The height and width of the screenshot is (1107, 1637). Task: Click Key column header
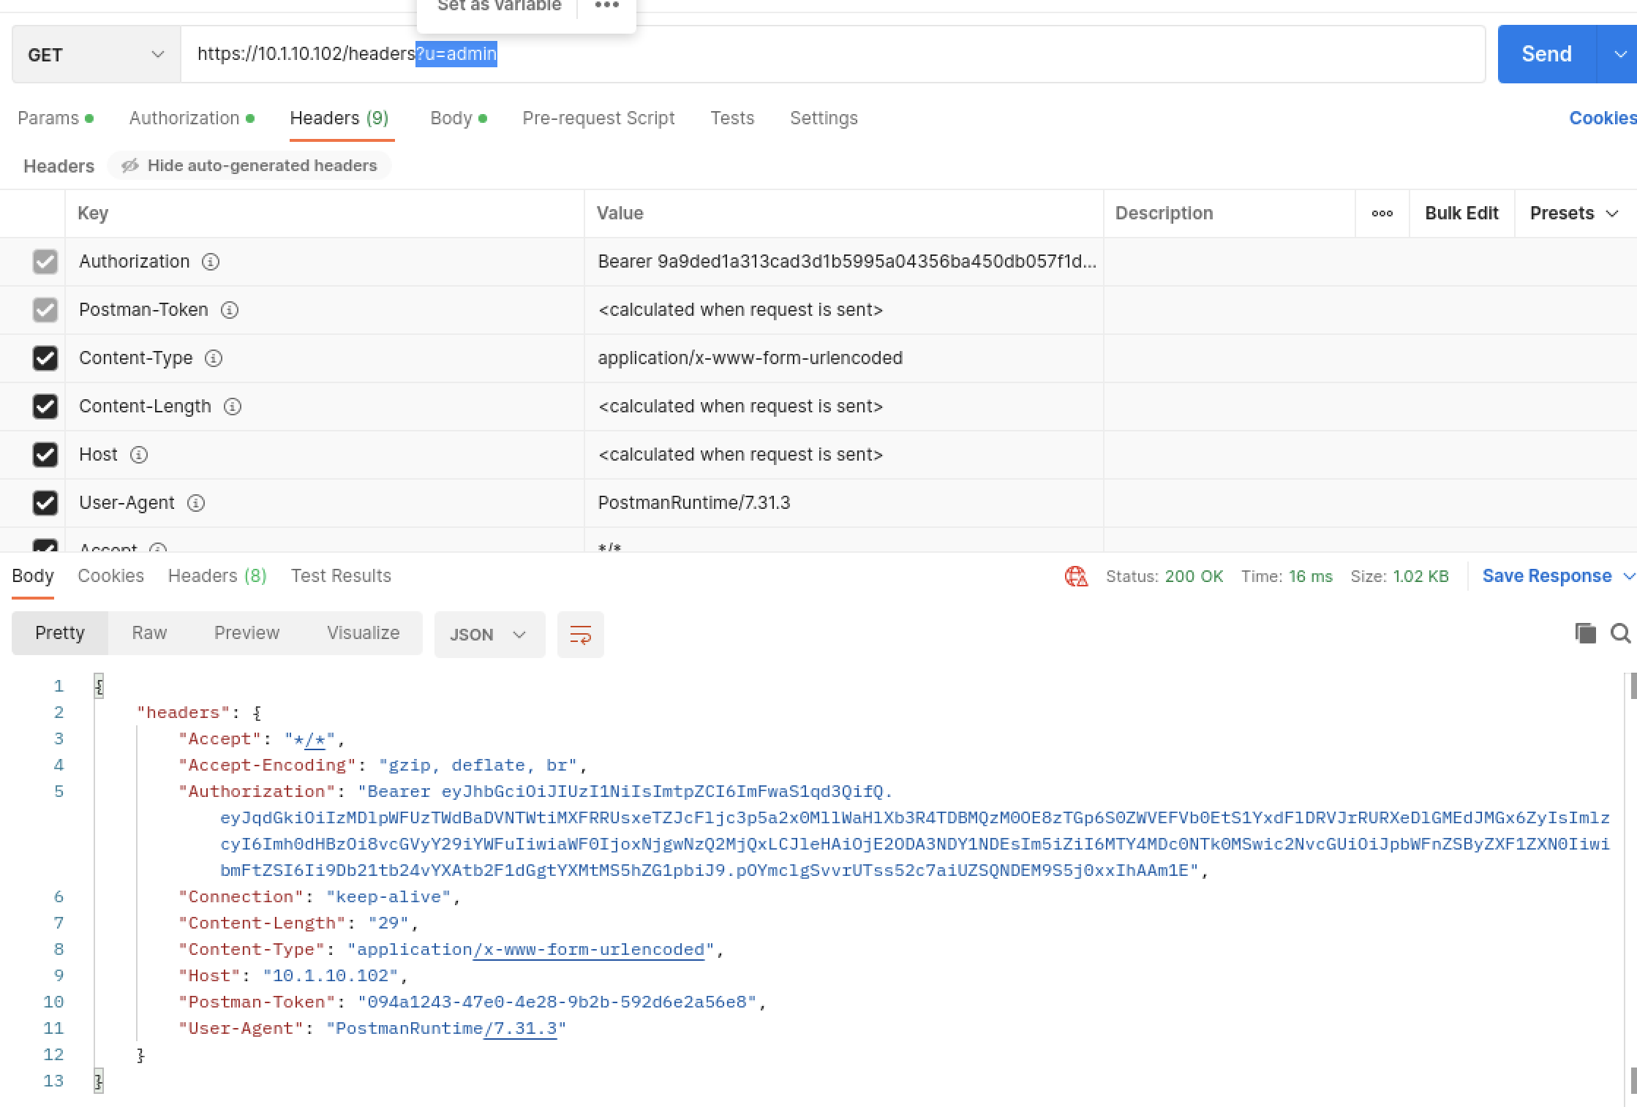[x=93, y=214]
